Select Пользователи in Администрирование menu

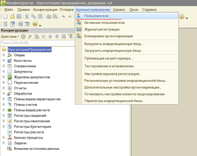(127, 16)
